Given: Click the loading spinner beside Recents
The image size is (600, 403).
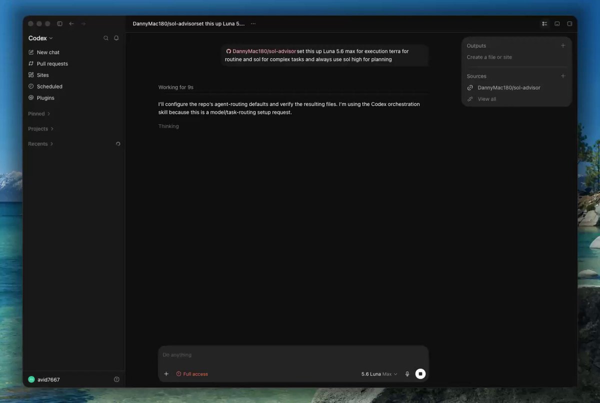Looking at the screenshot, I should tap(118, 144).
